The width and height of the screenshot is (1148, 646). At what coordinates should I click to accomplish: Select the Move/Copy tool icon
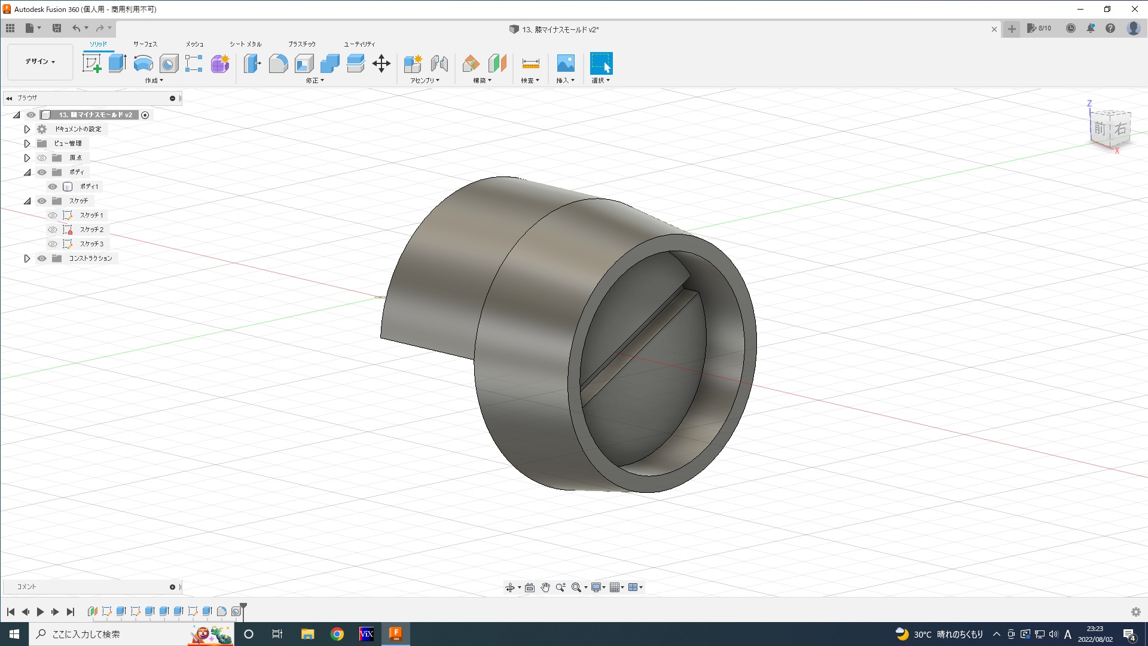tap(381, 63)
